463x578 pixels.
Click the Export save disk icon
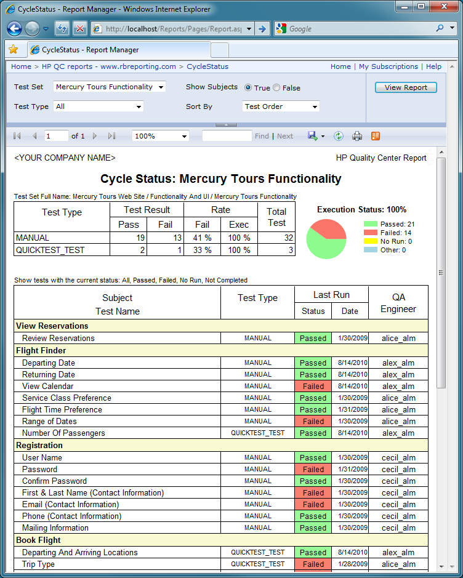313,136
